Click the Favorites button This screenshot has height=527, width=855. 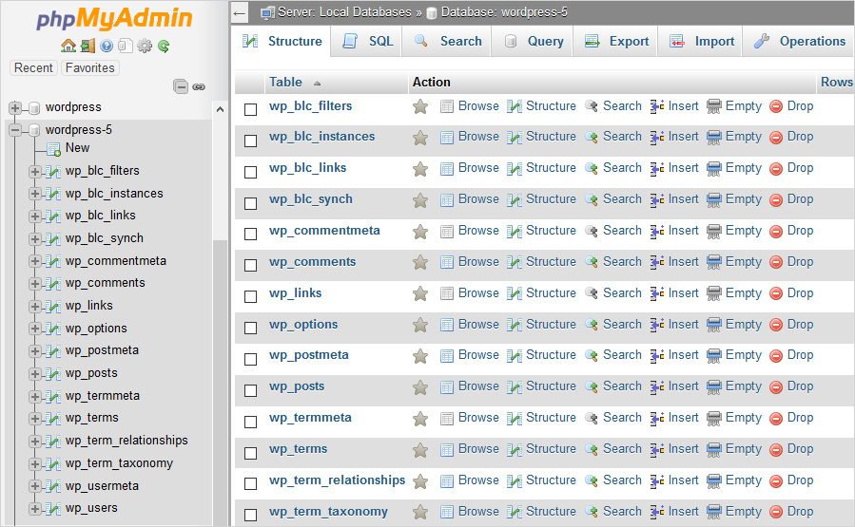click(x=89, y=68)
